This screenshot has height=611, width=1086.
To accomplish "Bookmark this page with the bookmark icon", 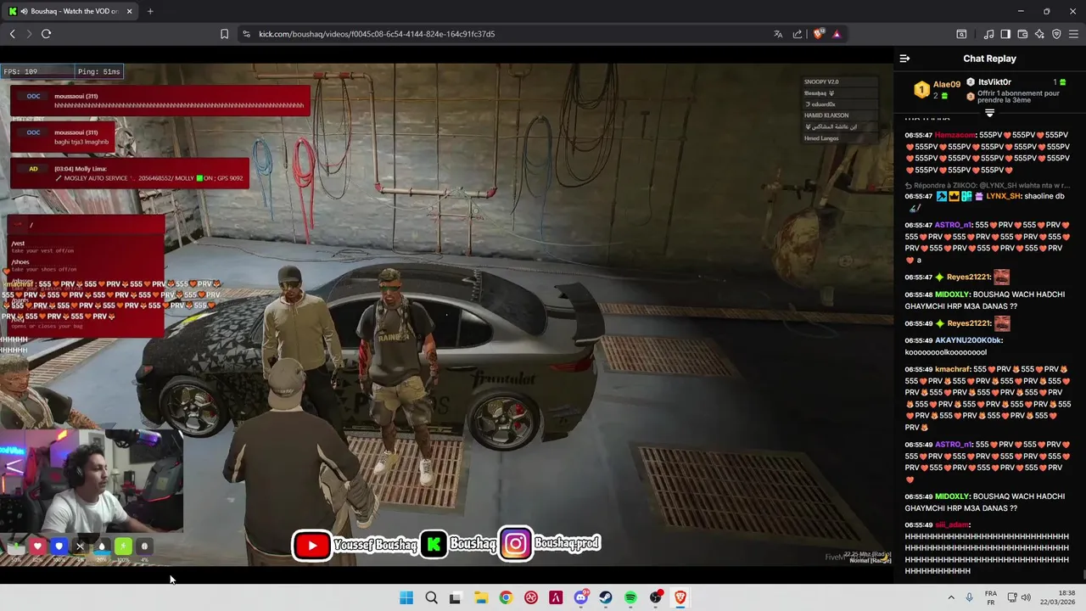I will (224, 34).
